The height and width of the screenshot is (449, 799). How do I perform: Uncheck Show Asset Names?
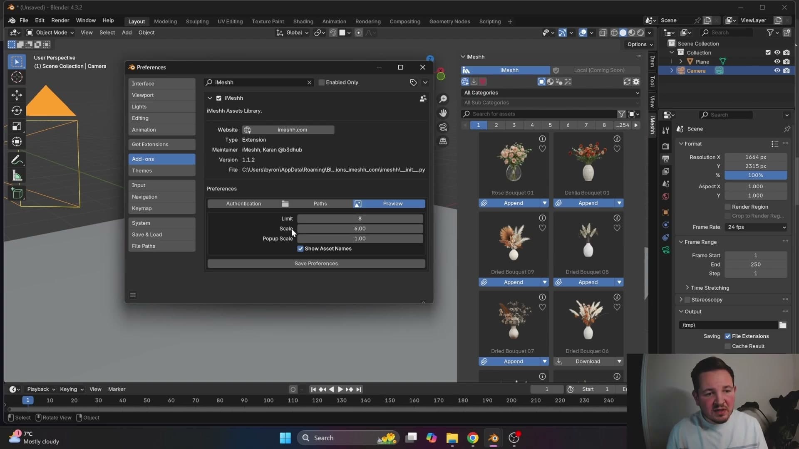300,249
